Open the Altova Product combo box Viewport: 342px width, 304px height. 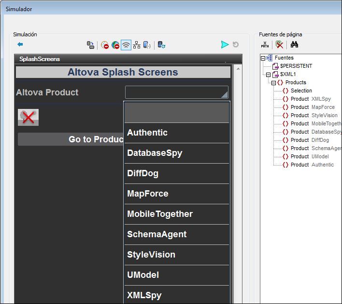[x=176, y=92]
